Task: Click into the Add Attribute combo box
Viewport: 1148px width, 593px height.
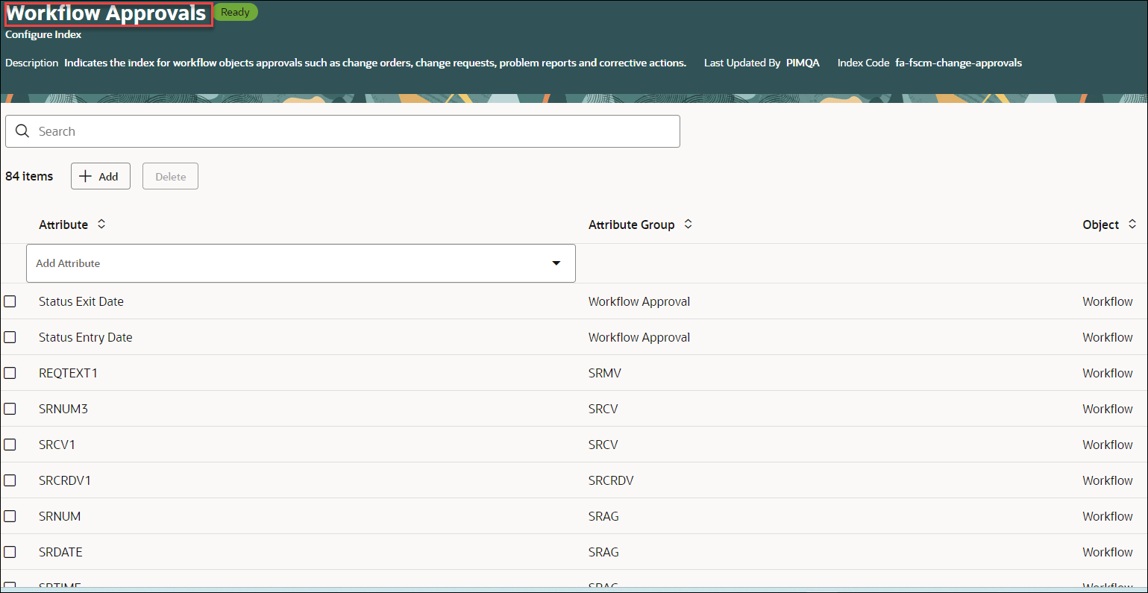Action: [301, 263]
